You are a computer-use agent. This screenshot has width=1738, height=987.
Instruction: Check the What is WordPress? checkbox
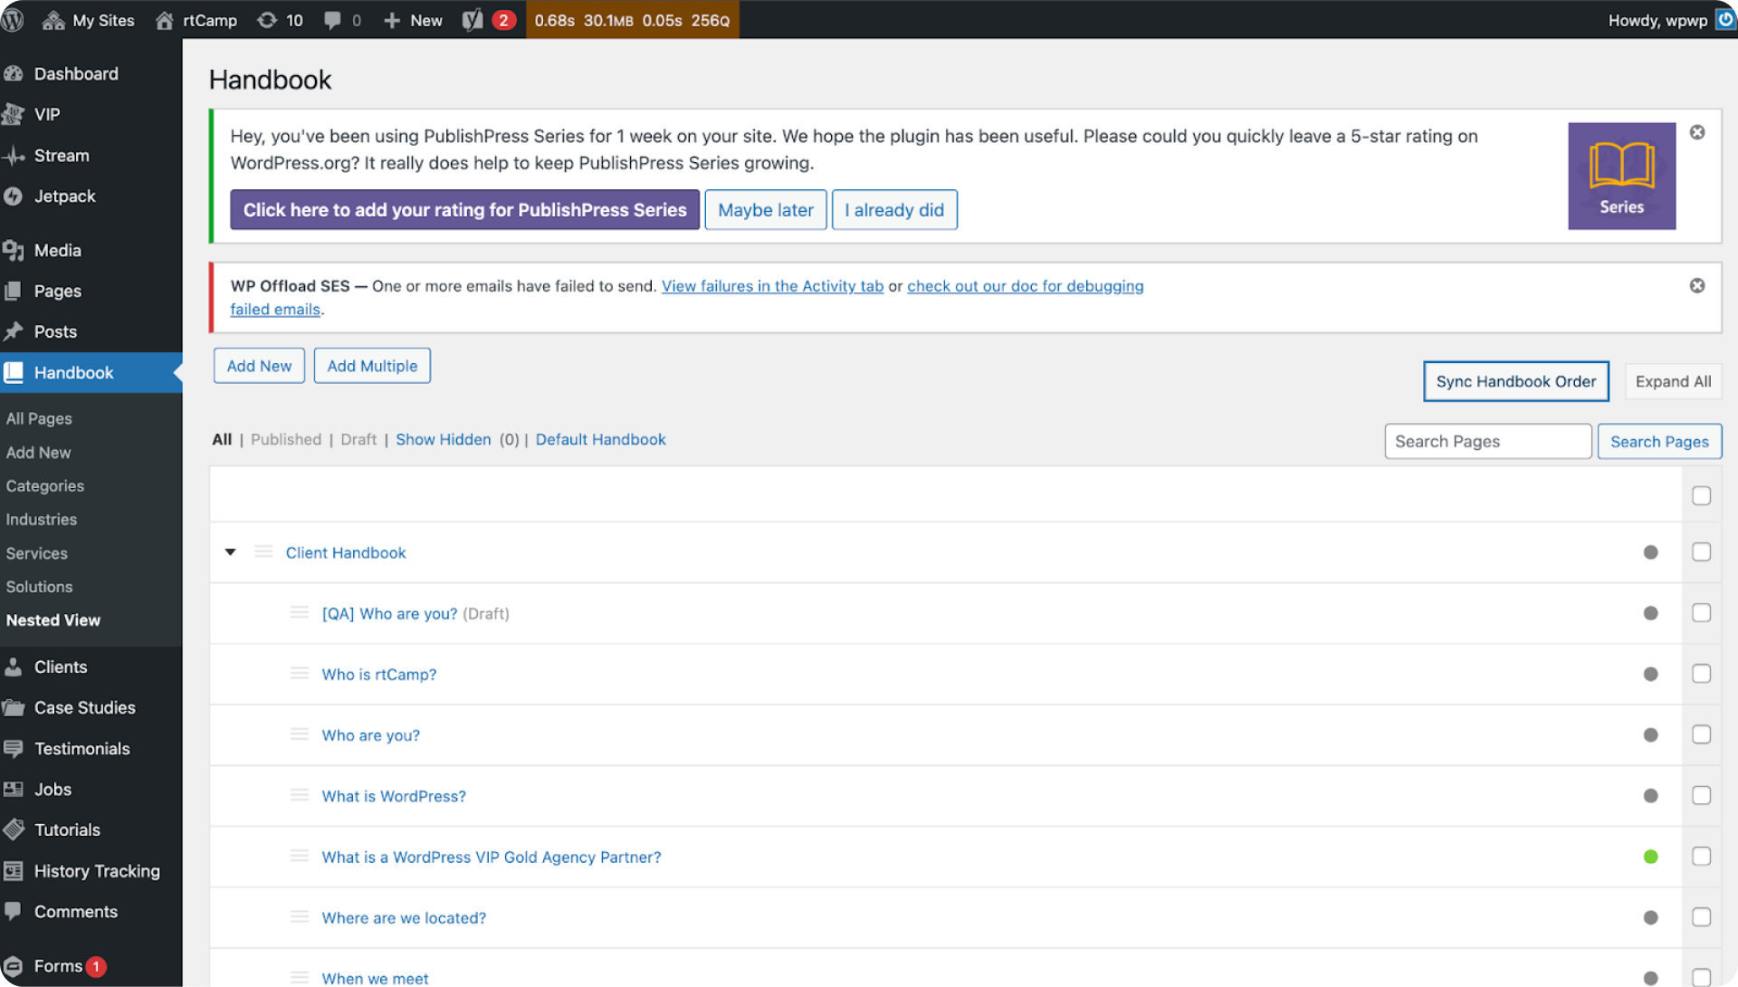point(1702,795)
